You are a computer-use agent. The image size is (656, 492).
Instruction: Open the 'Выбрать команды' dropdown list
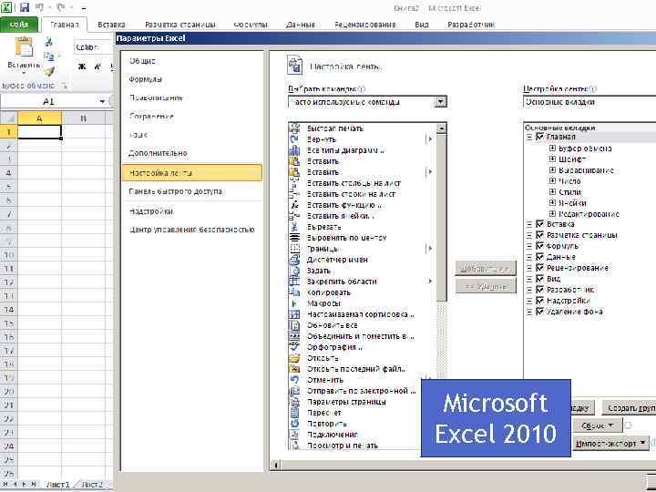click(x=441, y=102)
